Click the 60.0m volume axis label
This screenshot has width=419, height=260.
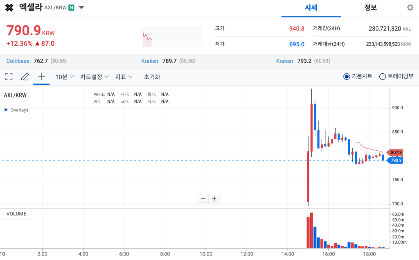pos(398,214)
